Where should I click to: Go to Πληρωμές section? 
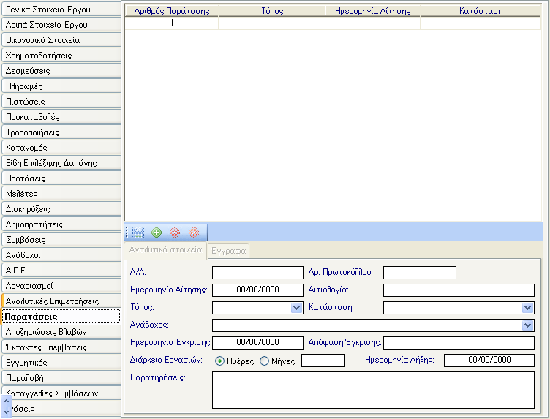coord(61,86)
